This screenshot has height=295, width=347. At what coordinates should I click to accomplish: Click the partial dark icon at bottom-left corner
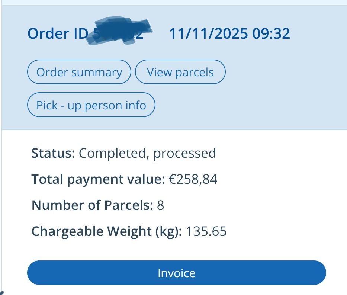pyautogui.click(x=2, y=292)
